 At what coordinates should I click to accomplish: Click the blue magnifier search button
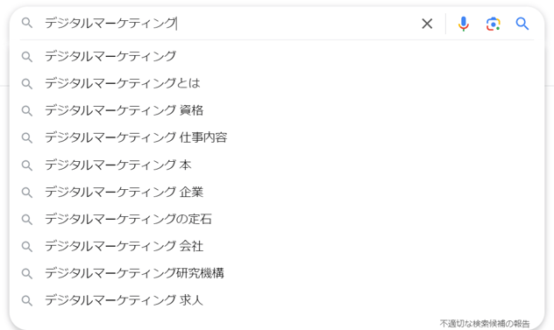click(x=522, y=24)
